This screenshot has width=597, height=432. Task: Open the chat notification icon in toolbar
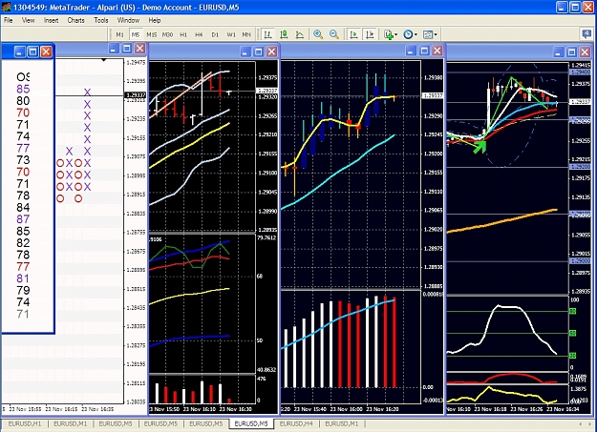(586, 33)
